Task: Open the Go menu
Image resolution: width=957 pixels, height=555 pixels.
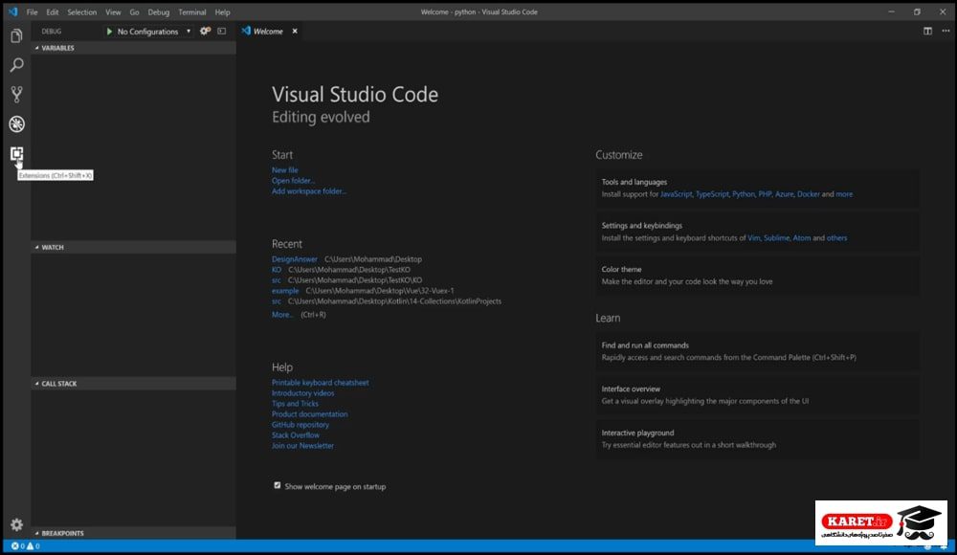Action: click(134, 12)
